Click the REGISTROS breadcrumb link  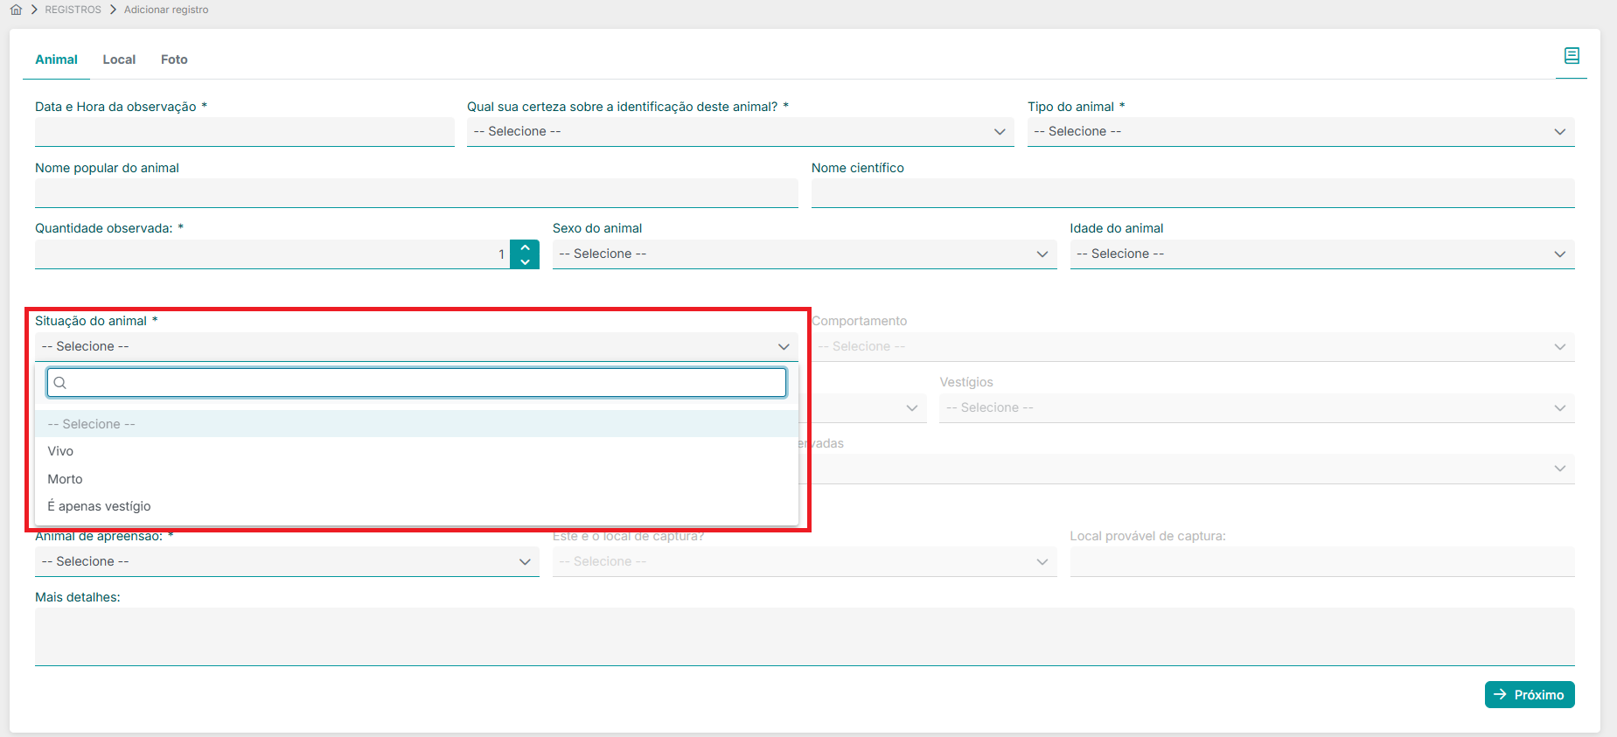73,10
